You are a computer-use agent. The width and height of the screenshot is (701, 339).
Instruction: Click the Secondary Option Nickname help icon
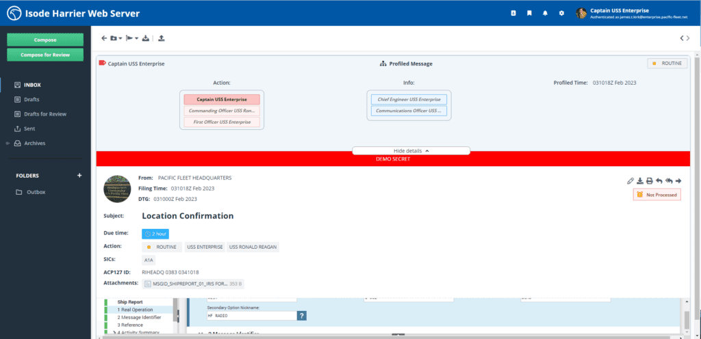point(302,315)
